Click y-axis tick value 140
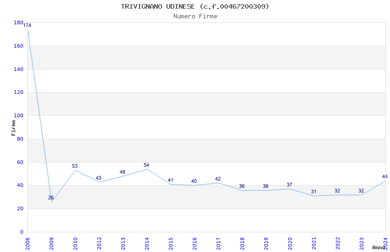 (x=19, y=69)
